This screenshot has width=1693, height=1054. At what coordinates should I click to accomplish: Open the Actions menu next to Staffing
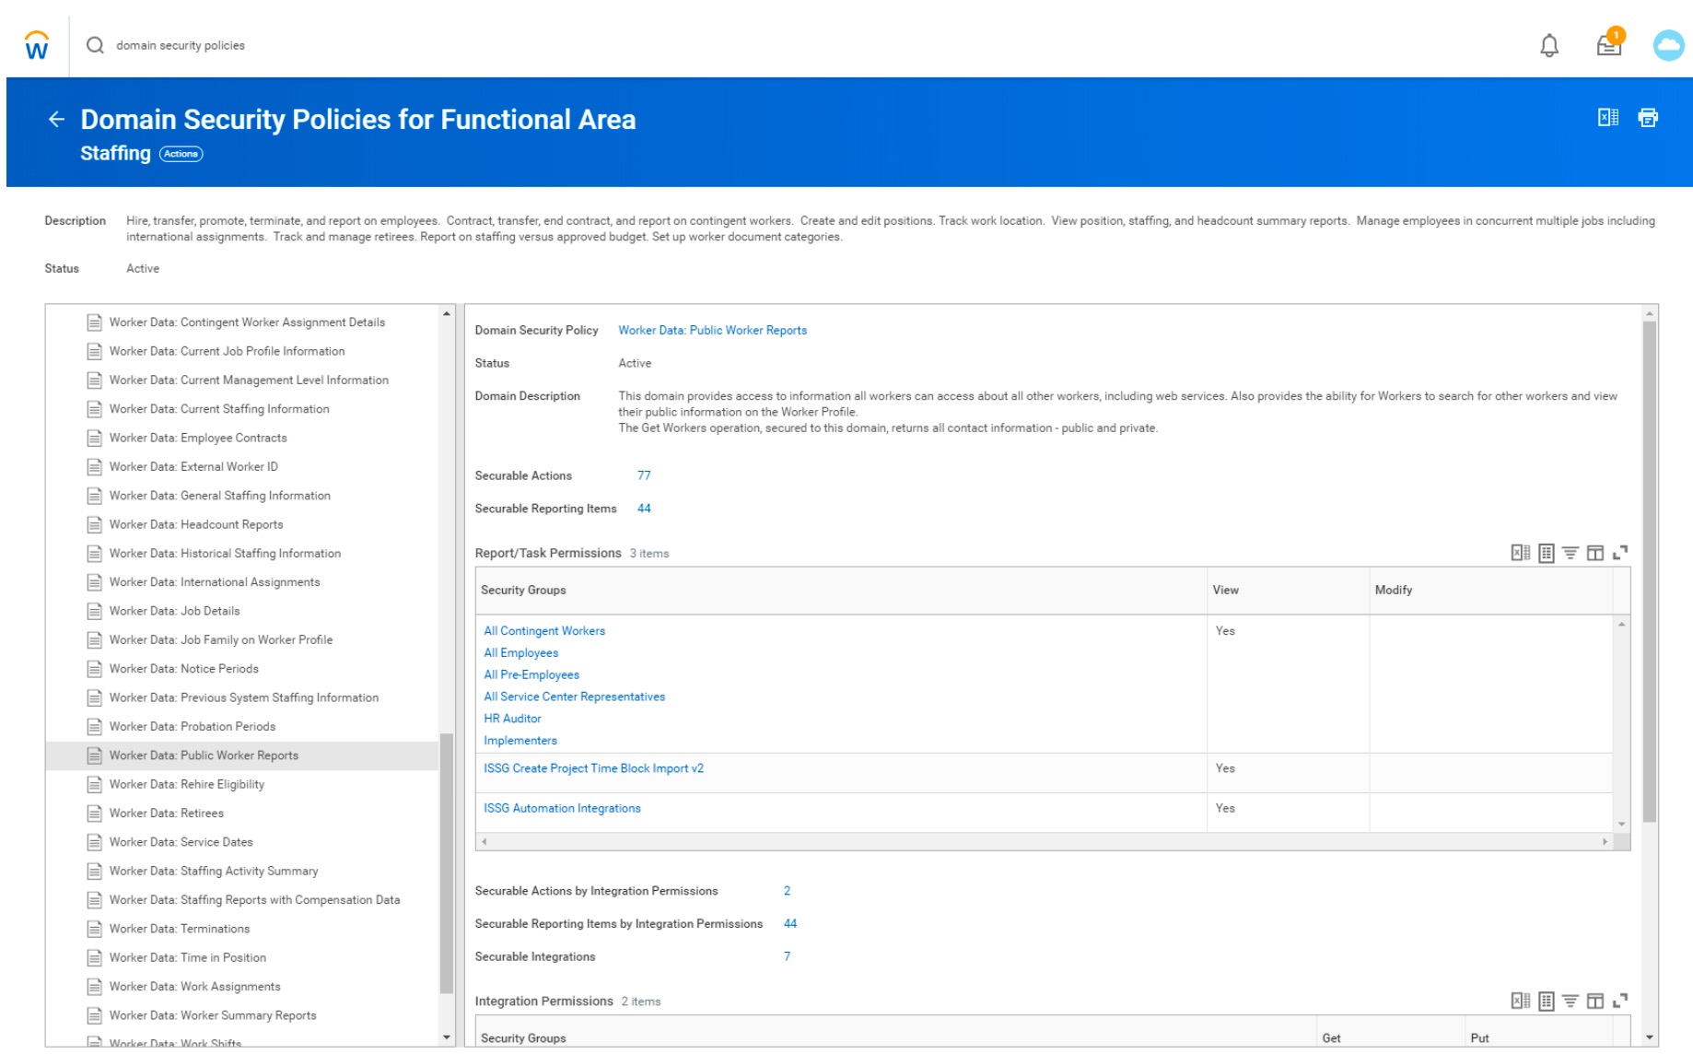coord(181,154)
